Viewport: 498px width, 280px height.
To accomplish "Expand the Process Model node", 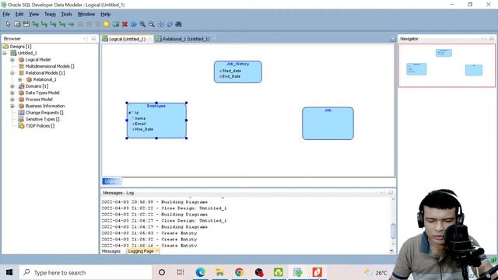I will (12, 100).
